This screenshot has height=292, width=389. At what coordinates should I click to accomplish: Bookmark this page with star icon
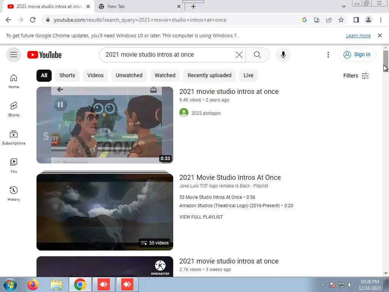pyautogui.click(x=341, y=20)
